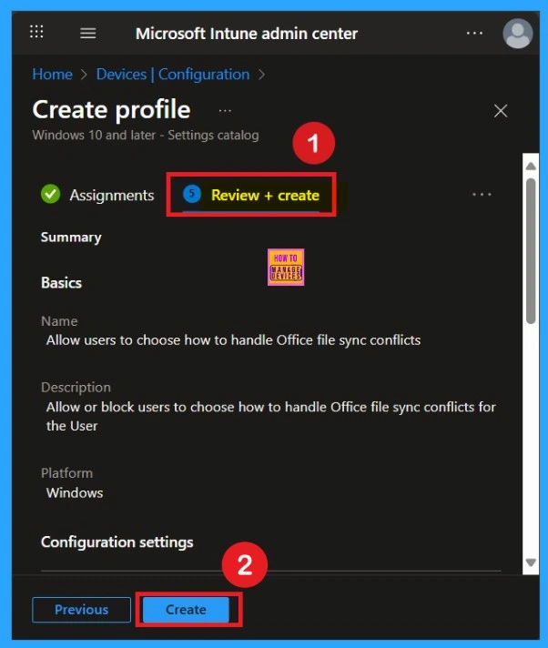Select the Review + create tab
This screenshot has height=648, width=548.
251,195
